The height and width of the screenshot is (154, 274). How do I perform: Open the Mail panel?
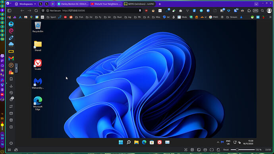coord(11,114)
